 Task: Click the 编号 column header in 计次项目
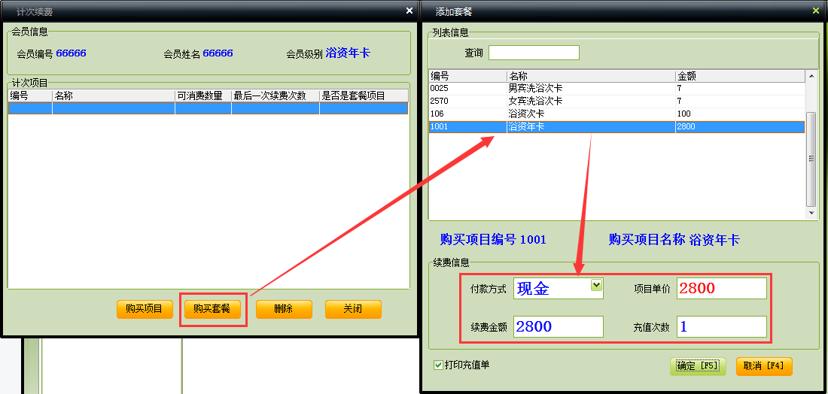(30, 95)
